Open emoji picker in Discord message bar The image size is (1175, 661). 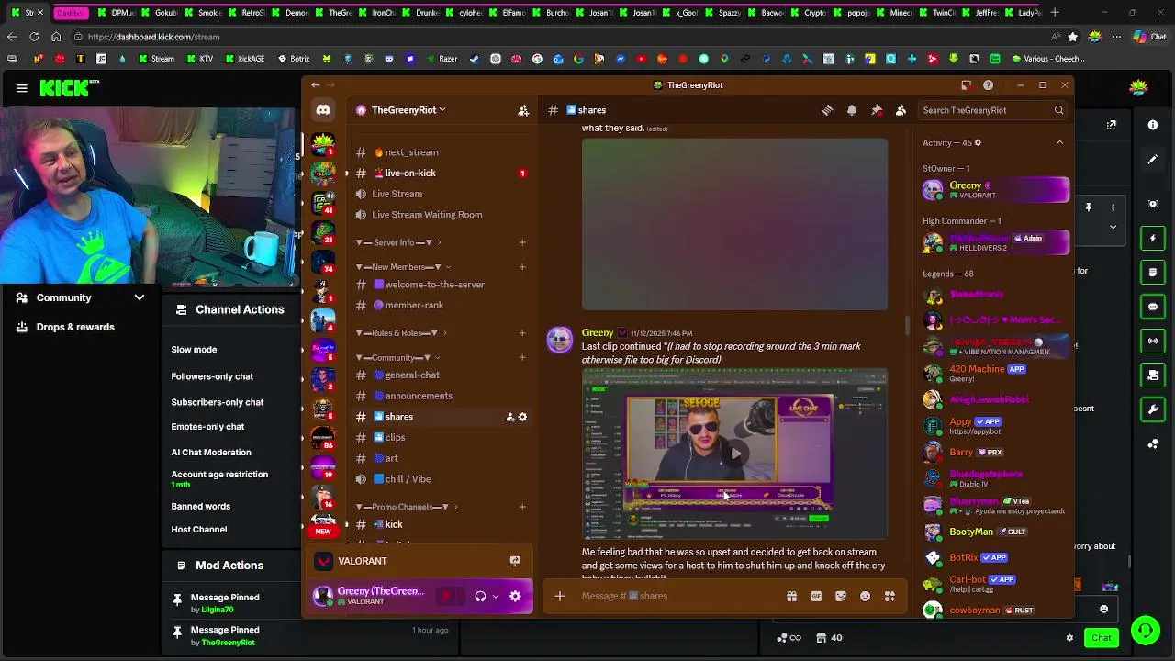coord(865,596)
